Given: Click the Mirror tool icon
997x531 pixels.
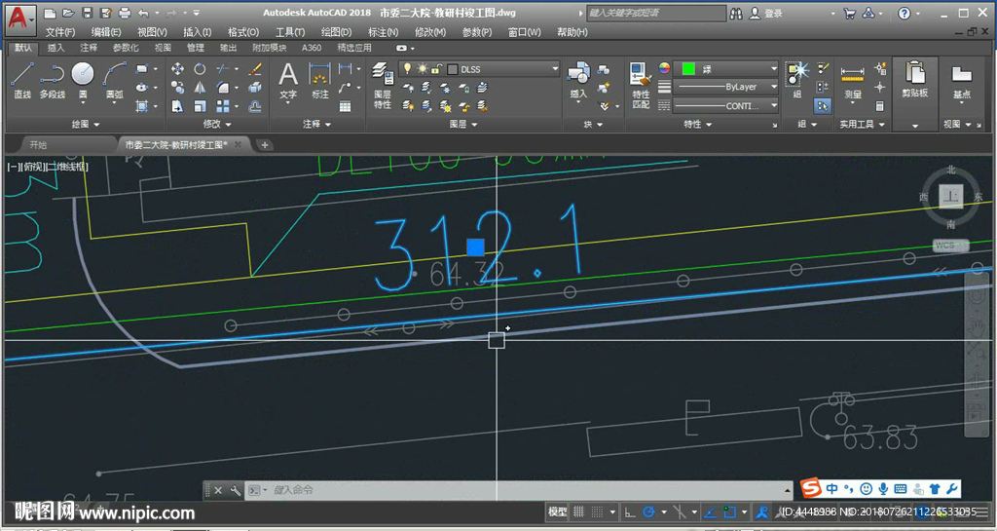Looking at the screenshot, I should [200, 87].
